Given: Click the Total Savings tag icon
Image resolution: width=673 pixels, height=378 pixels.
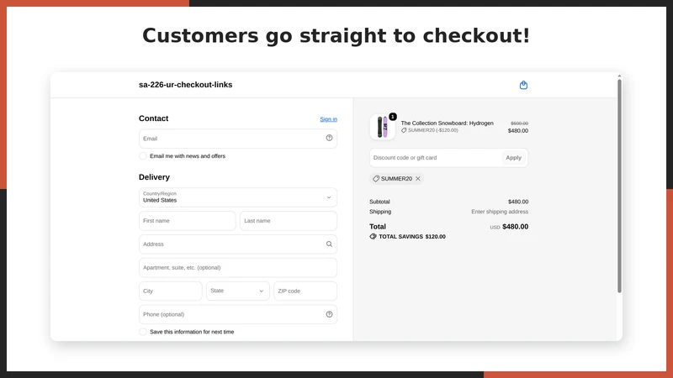Looking at the screenshot, I should (x=373, y=237).
